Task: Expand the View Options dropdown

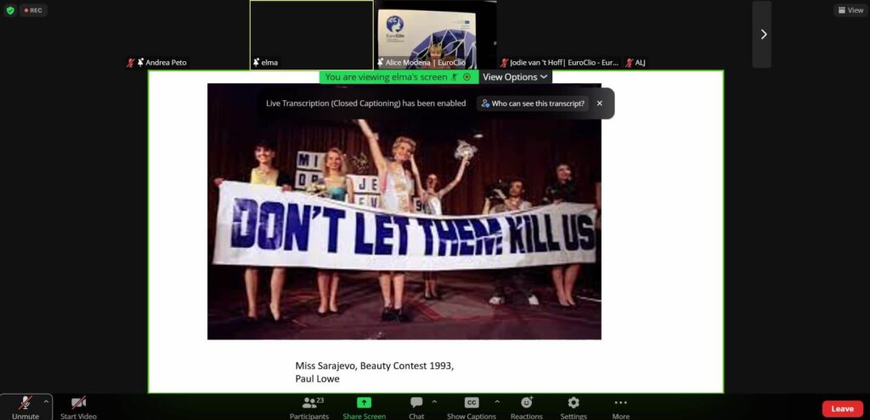Action: [515, 77]
